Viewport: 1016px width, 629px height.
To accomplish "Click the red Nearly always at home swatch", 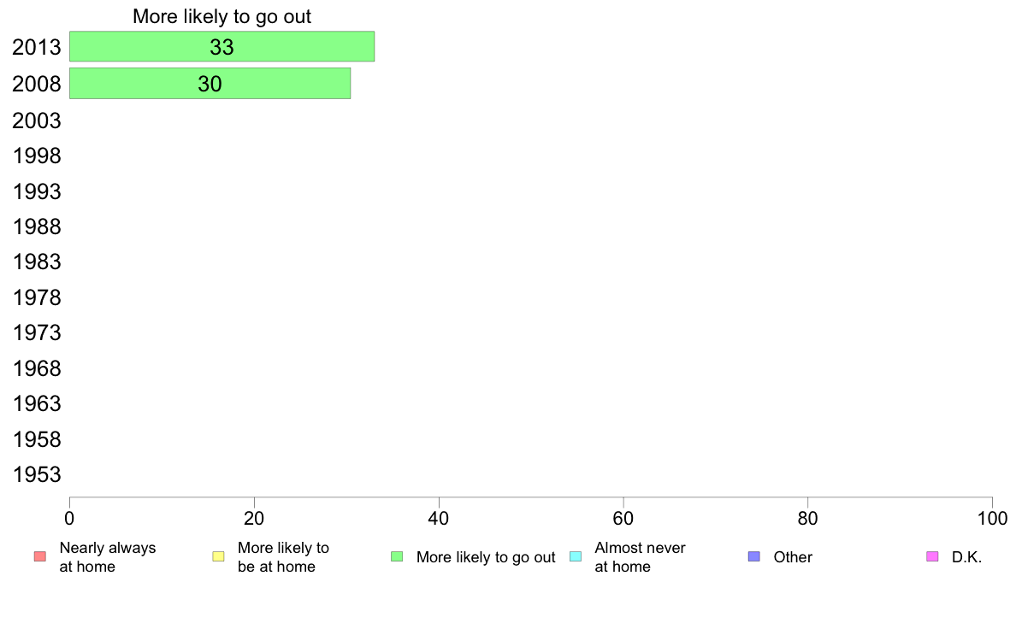I will [x=39, y=557].
